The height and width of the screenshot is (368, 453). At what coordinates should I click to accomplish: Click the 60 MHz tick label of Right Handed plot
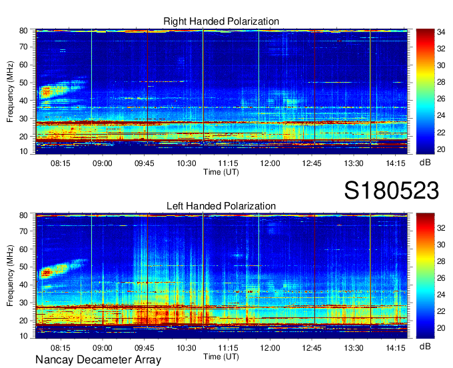(x=23, y=65)
